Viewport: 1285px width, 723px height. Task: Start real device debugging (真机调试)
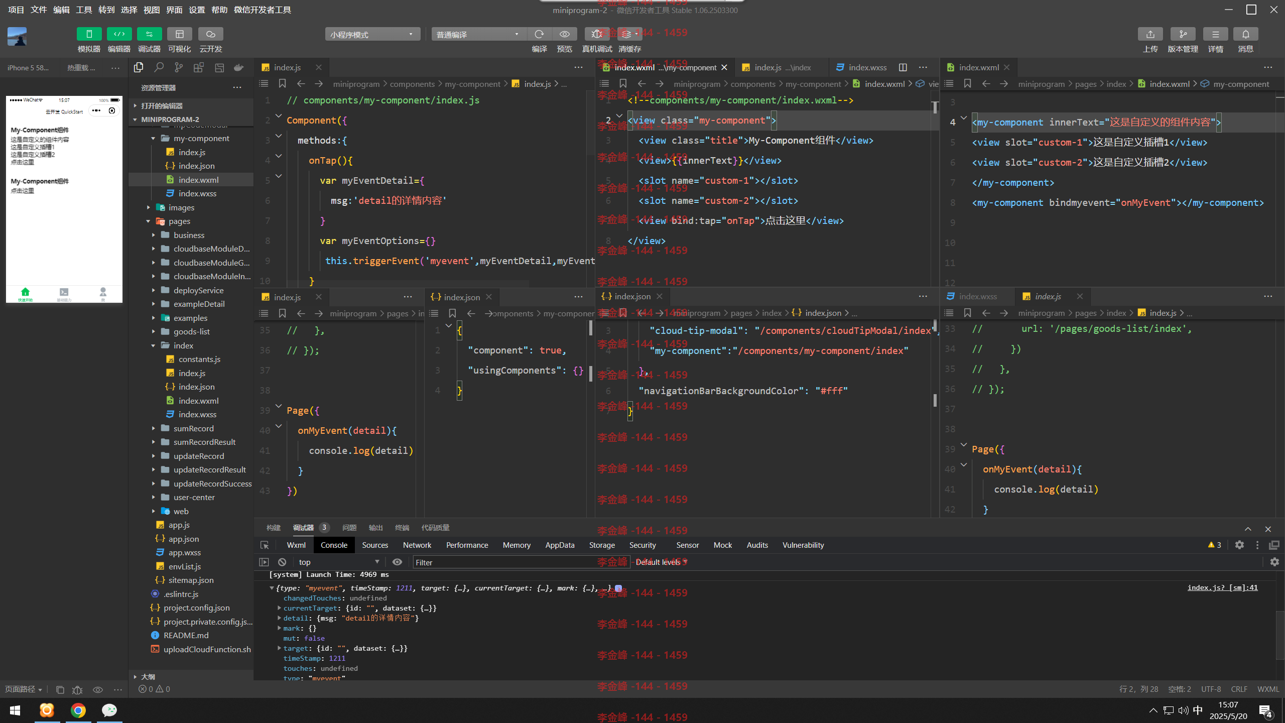coord(596,34)
